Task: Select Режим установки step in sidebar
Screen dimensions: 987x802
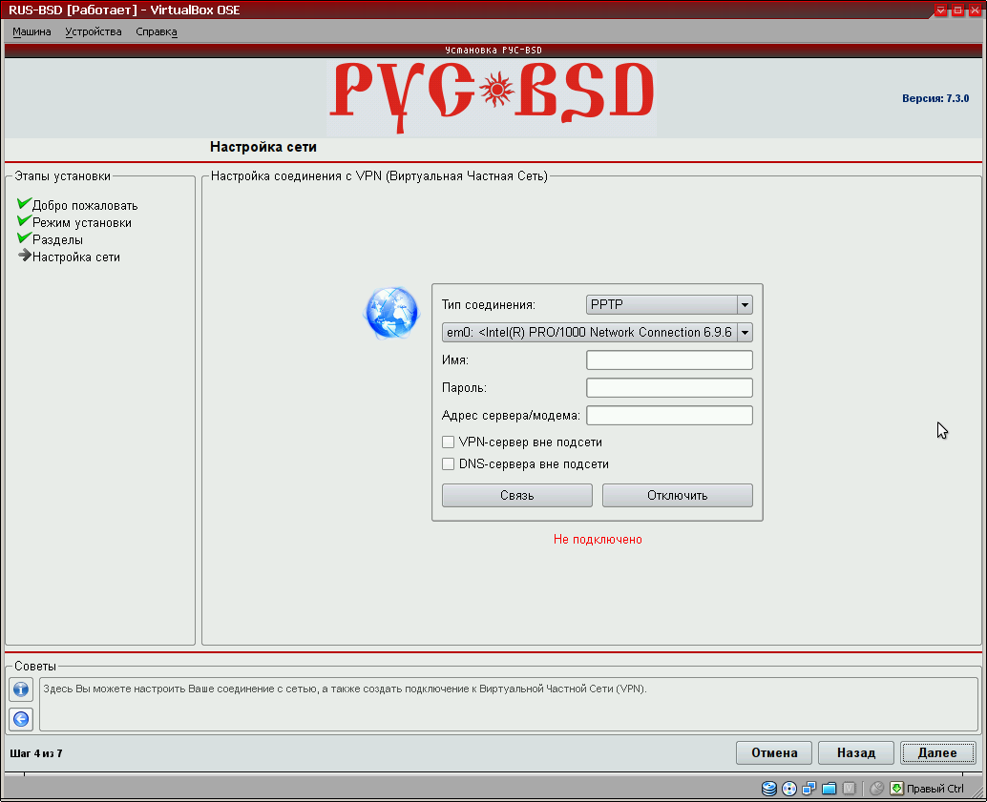Action: [x=82, y=223]
